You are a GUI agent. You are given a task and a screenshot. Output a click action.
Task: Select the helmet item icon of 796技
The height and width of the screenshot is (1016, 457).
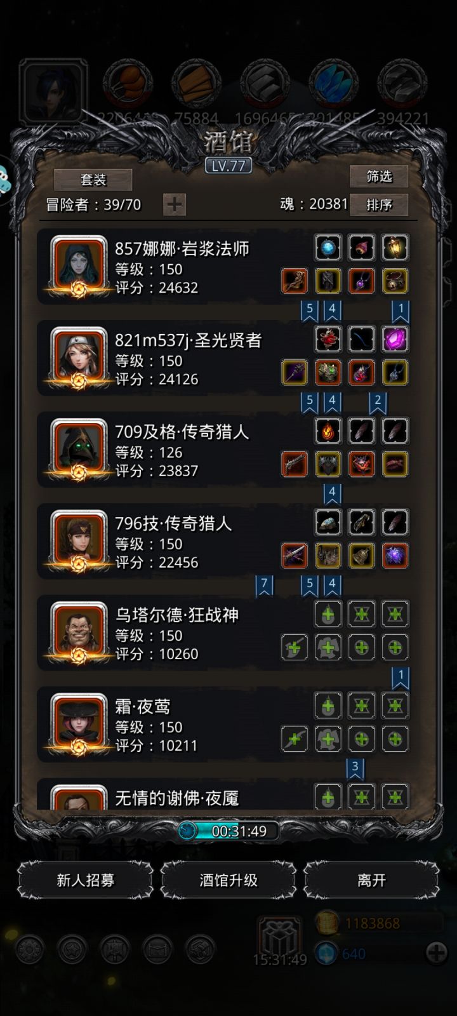coord(328,522)
